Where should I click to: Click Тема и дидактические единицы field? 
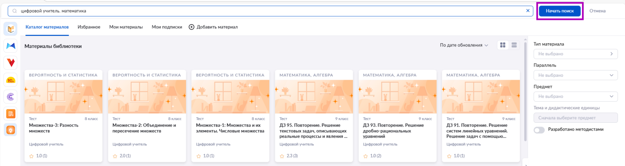click(575, 118)
